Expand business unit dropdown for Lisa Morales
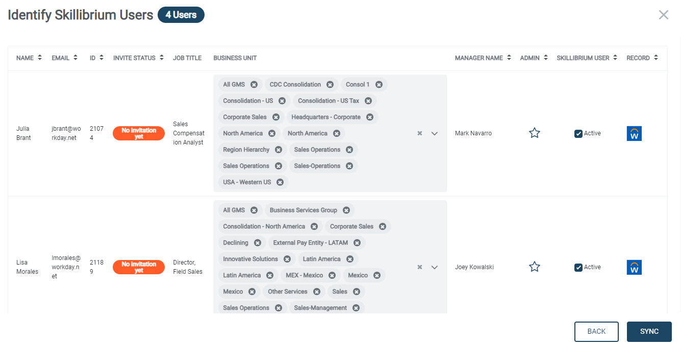Viewport: 681px width, 347px height. (435, 267)
